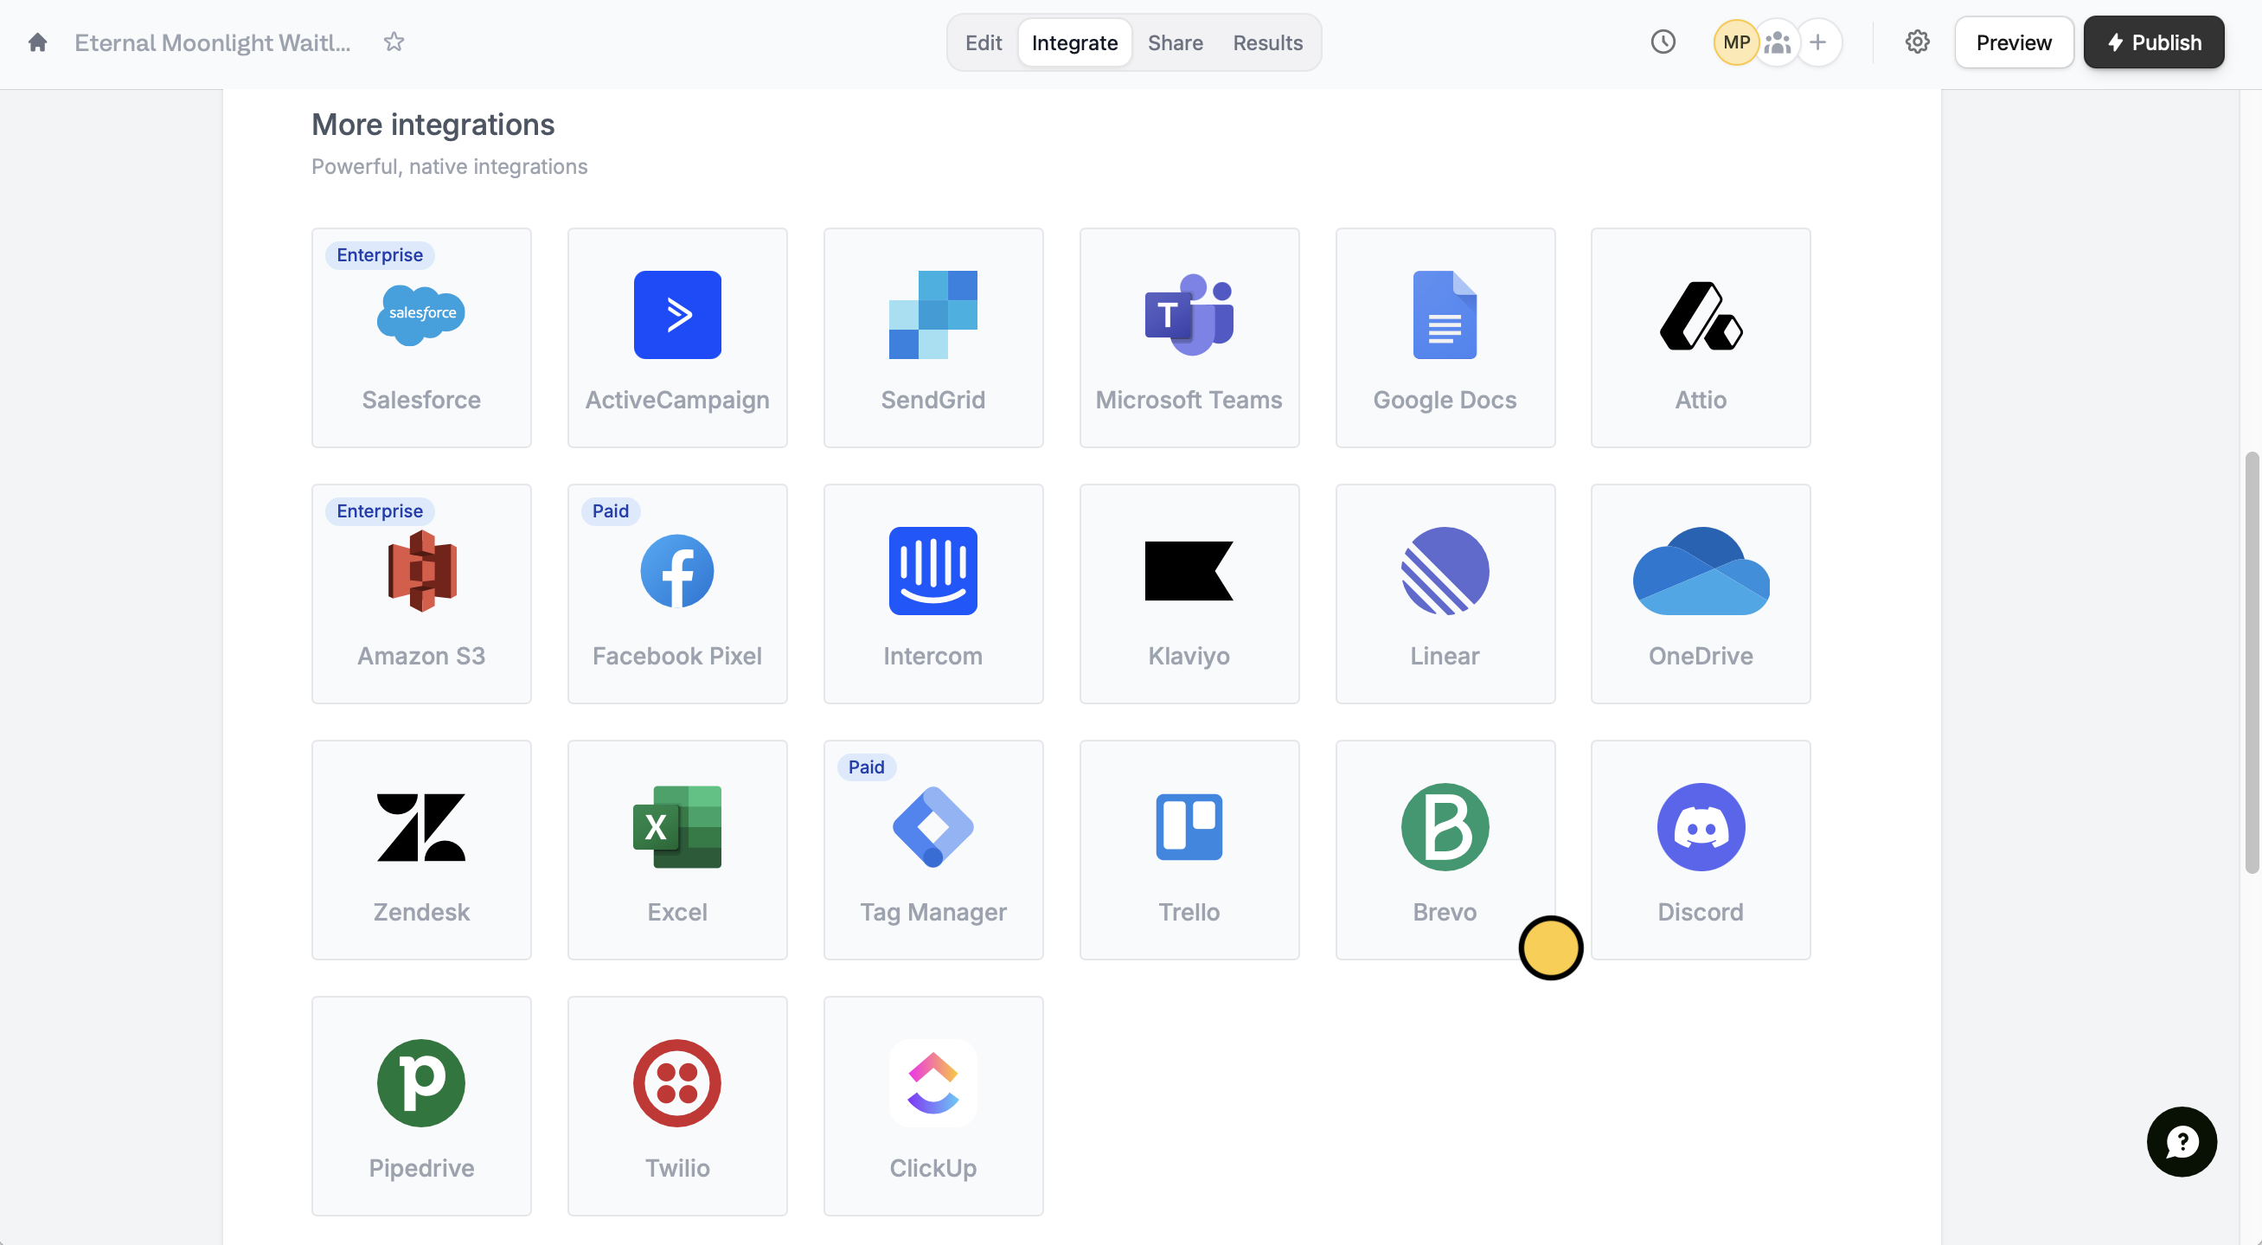Open the Results tab
The width and height of the screenshot is (2262, 1245).
1266,42
